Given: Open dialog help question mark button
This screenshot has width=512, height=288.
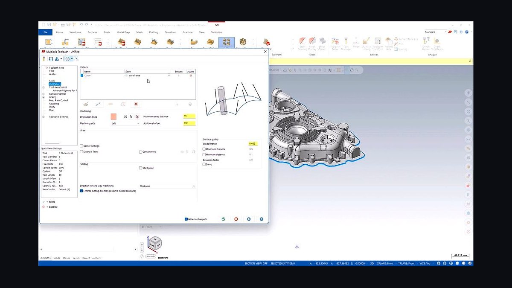Looking at the screenshot, I should coord(261,219).
